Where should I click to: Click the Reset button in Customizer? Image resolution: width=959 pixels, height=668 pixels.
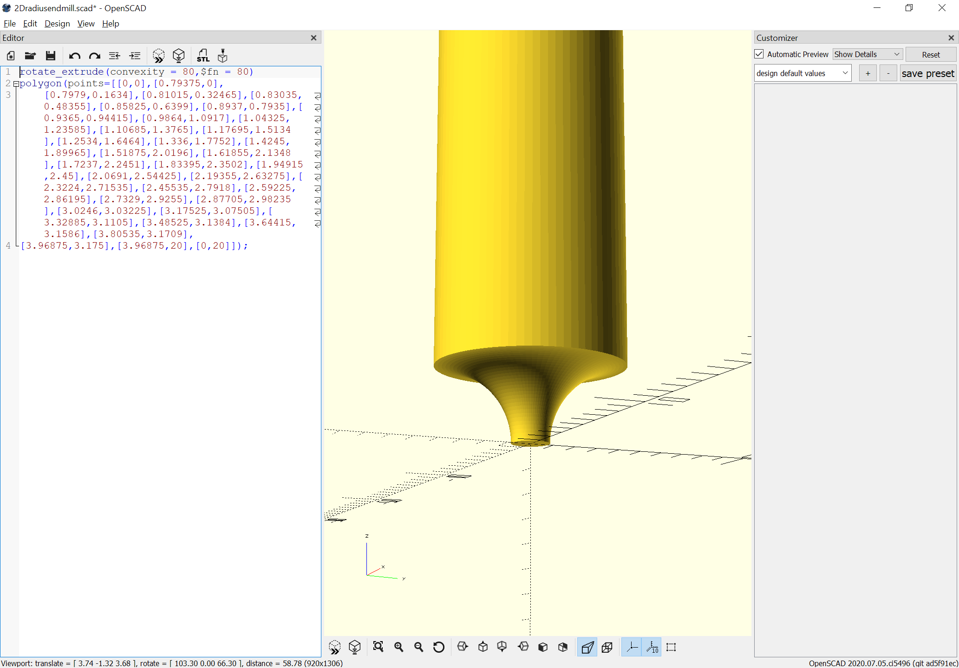pos(931,55)
